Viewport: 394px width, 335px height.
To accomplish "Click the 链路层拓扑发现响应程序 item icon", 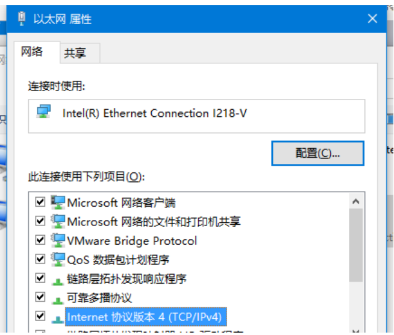I will 58,282.
